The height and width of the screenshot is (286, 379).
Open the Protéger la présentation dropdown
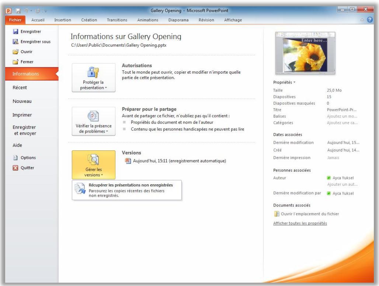(94, 77)
